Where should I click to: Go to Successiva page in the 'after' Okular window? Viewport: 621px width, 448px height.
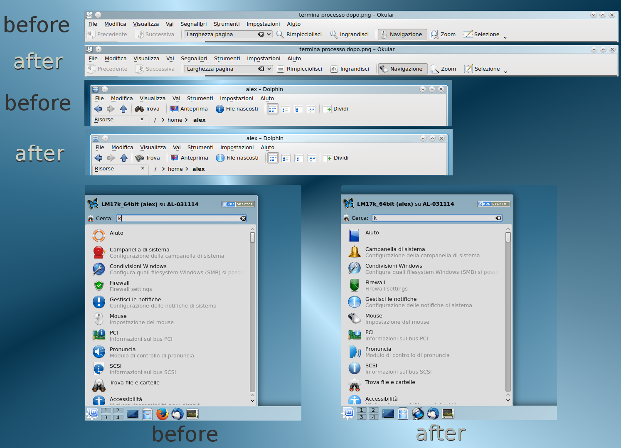(155, 69)
